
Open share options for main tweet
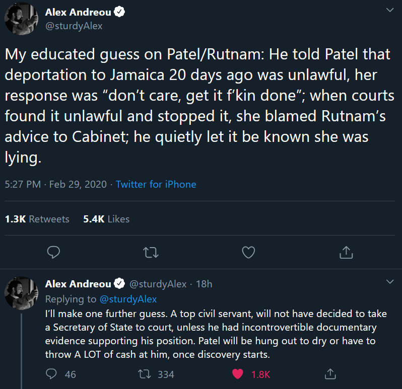pyautogui.click(x=346, y=252)
